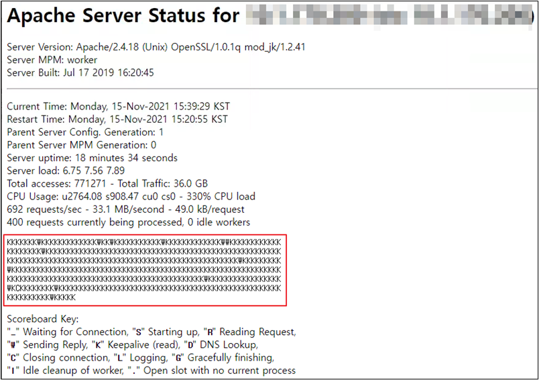Click the 'Waiting for Connection' key entry
The width and height of the screenshot is (539, 380).
coord(68,332)
